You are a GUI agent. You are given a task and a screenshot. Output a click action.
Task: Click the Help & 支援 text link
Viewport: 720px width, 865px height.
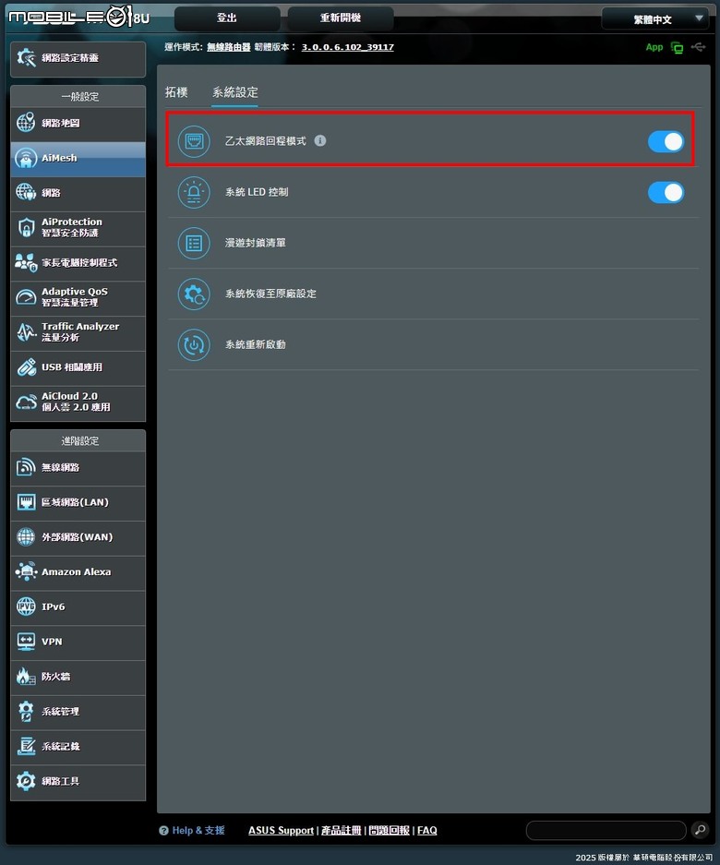pyautogui.click(x=198, y=830)
